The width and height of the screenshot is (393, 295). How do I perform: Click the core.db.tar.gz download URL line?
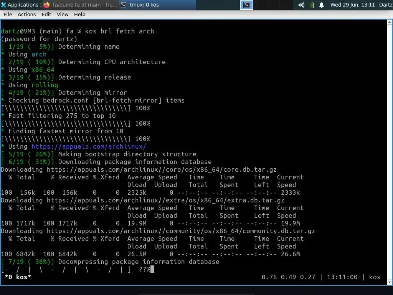coord(139,169)
